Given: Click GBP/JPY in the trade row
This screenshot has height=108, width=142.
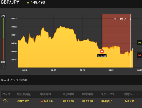Looking at the screenshot, I should pyautogui.click(x=23, y=101).
